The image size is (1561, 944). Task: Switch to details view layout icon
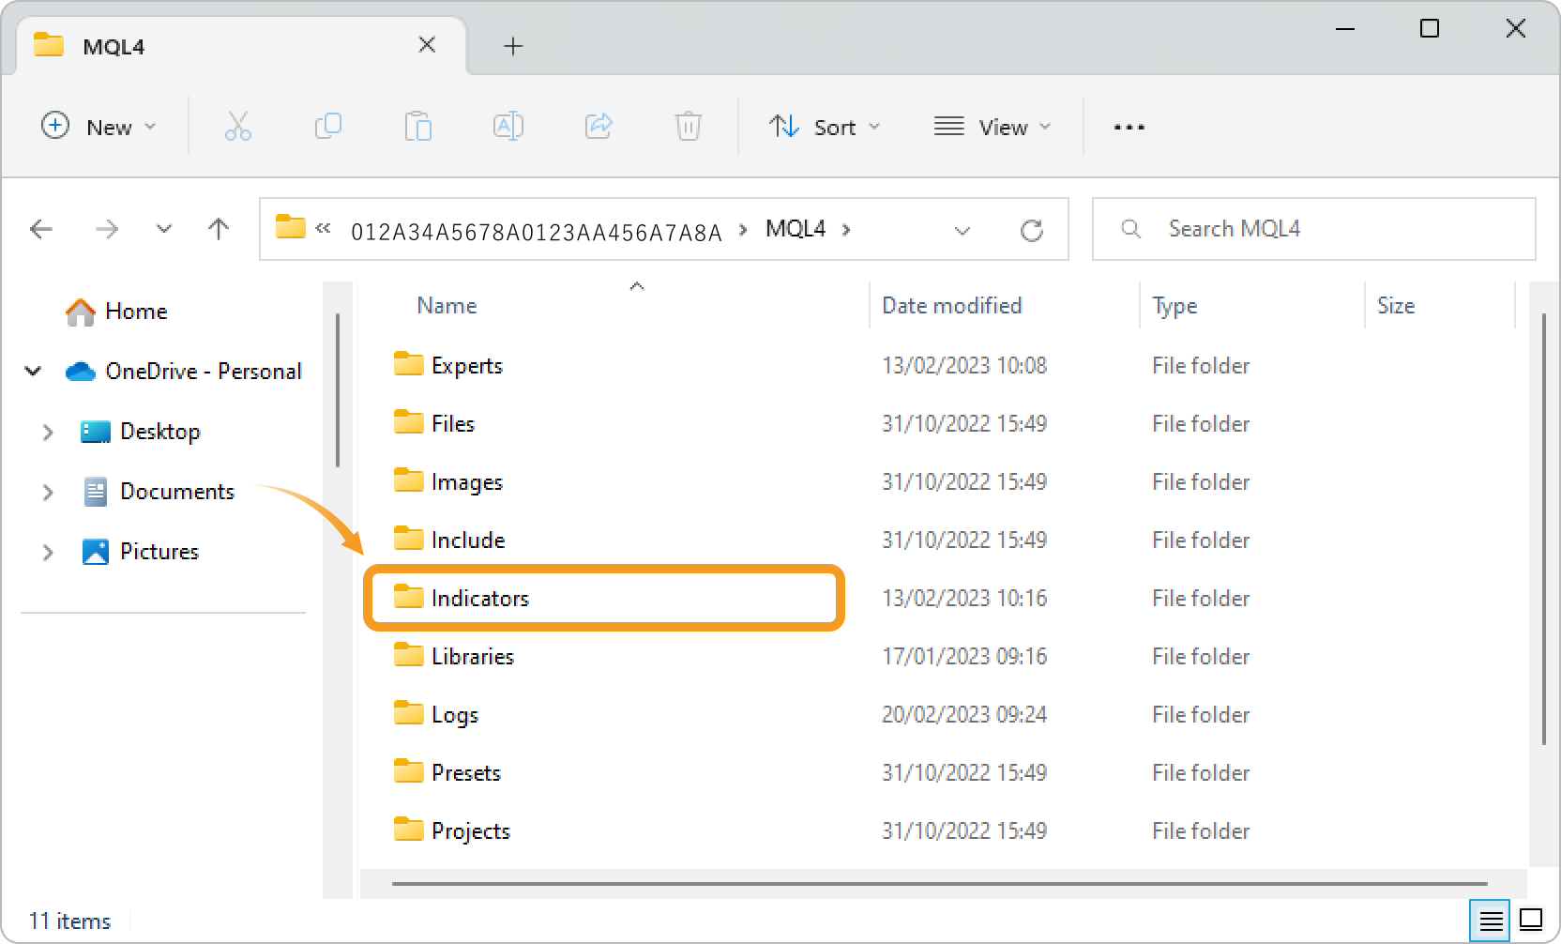tap(1491, 921)
